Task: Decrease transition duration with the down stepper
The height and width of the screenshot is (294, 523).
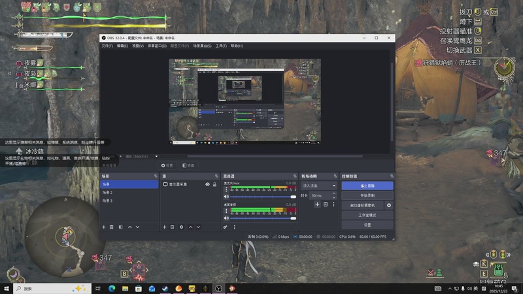Action: tap(333, 197)
